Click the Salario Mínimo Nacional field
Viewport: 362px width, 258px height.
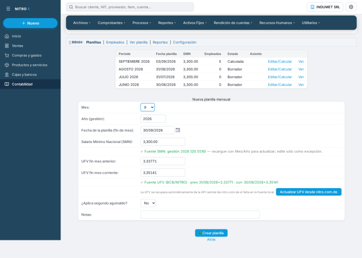coord(163,142)
